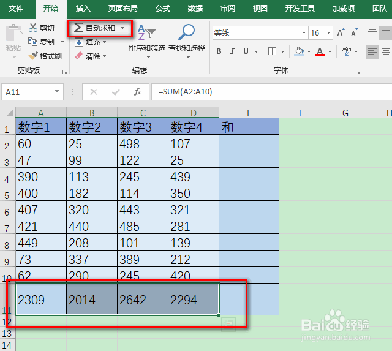The height and width of the screenshot is (351, 392).
Task: Select column F header
Action: [x=301, y=113]
